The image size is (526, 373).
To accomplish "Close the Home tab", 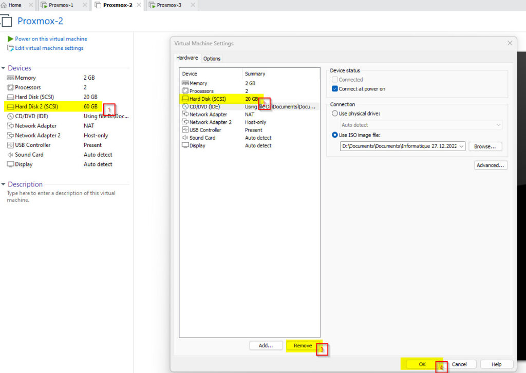I will point(30,5).
